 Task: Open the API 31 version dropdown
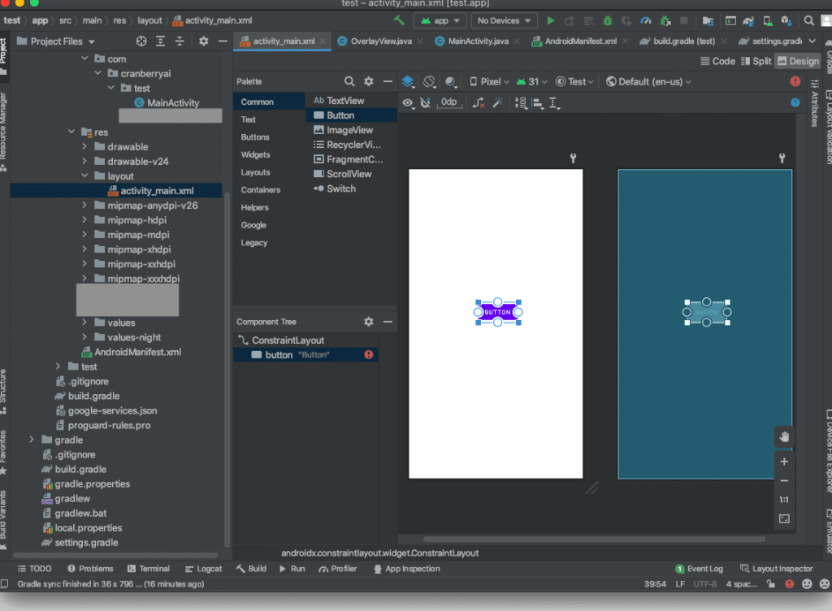coord(531,82)
